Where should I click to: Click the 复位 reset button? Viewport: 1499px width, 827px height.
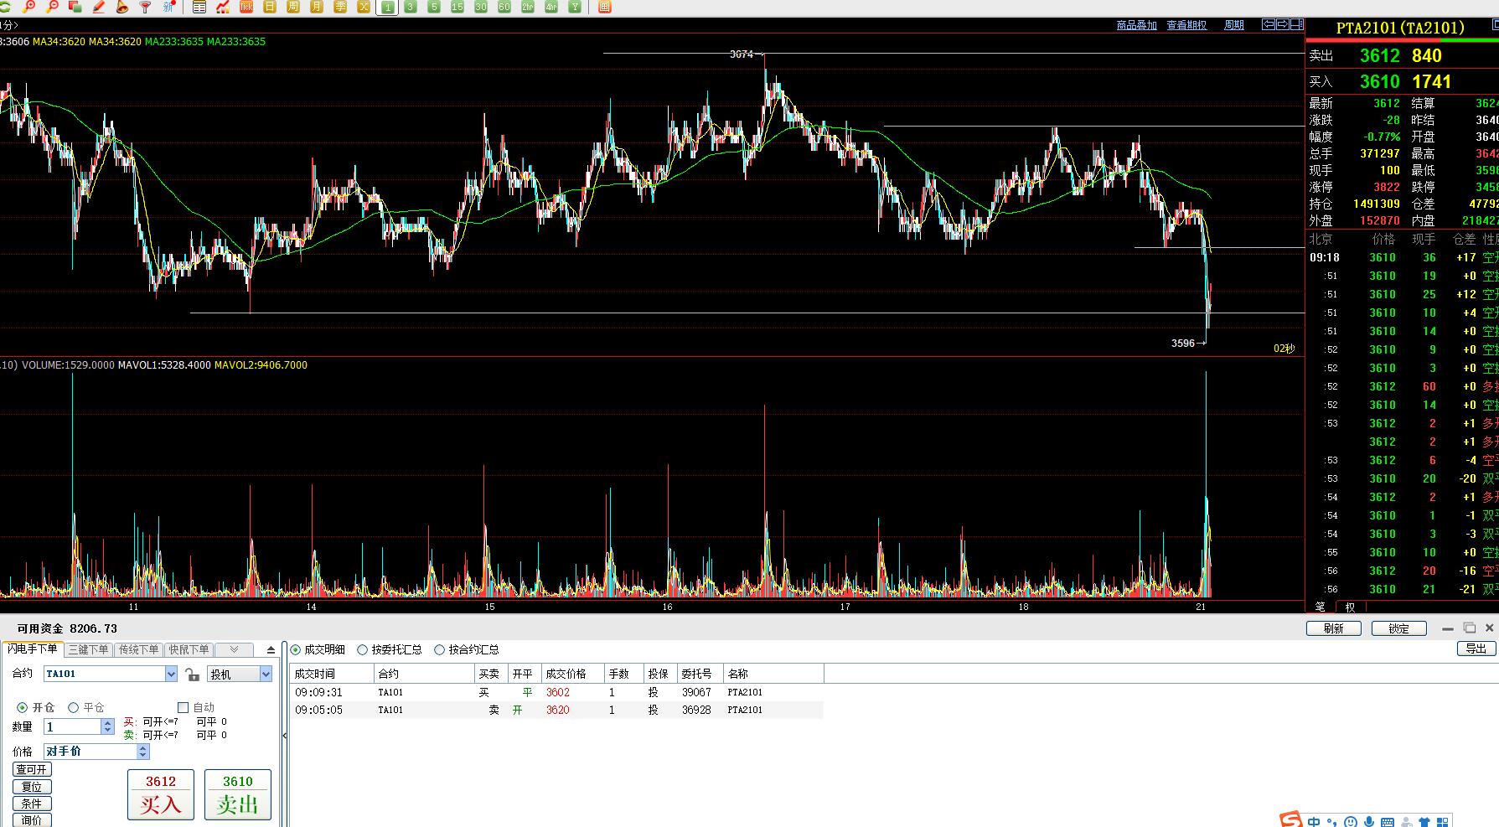(32, 787)
